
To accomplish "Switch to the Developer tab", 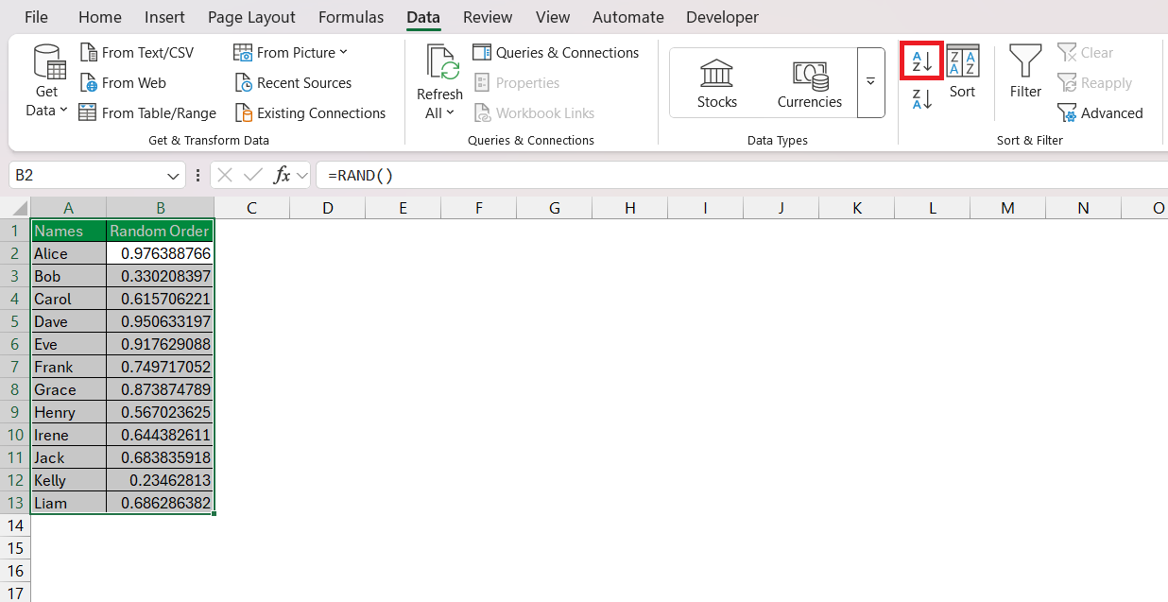I will click(722, 17).
